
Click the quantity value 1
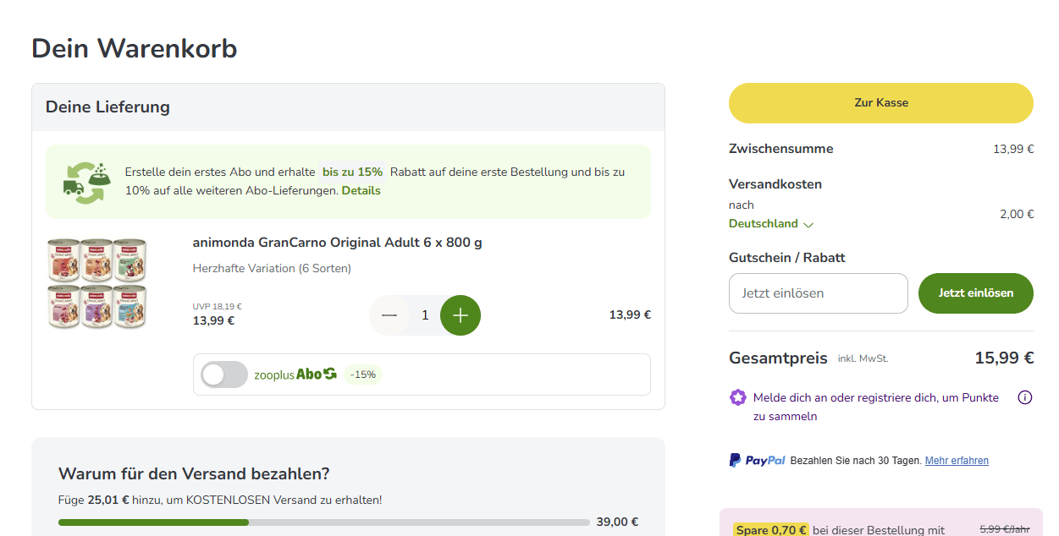[x=425, y=315]
